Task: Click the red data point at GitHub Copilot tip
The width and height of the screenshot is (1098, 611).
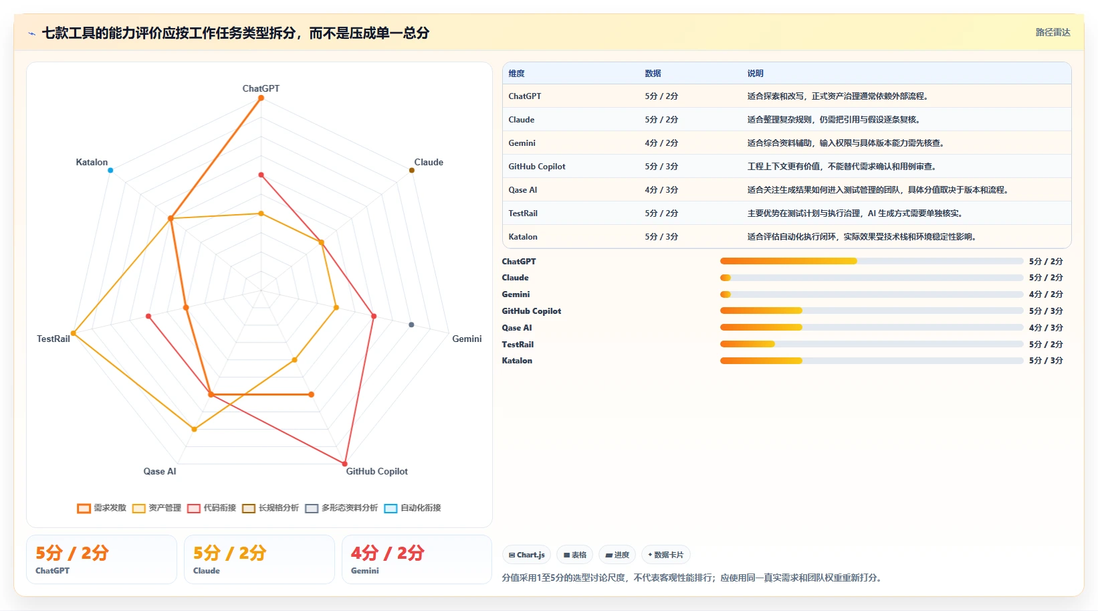Action: [345, 463]
